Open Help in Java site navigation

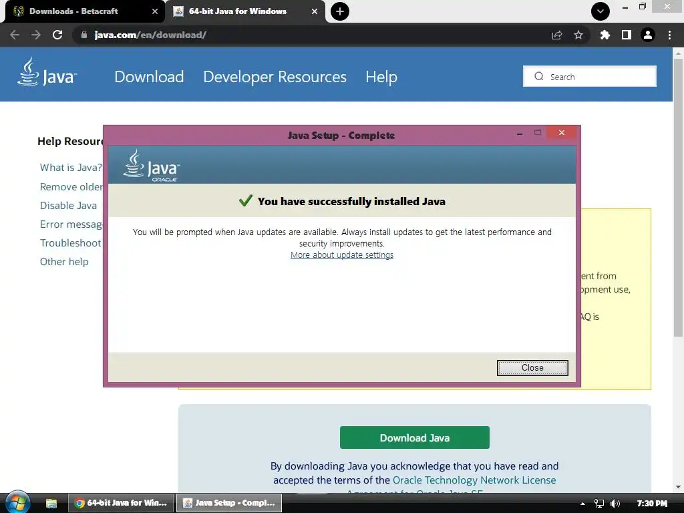click(x=381, y=77)
